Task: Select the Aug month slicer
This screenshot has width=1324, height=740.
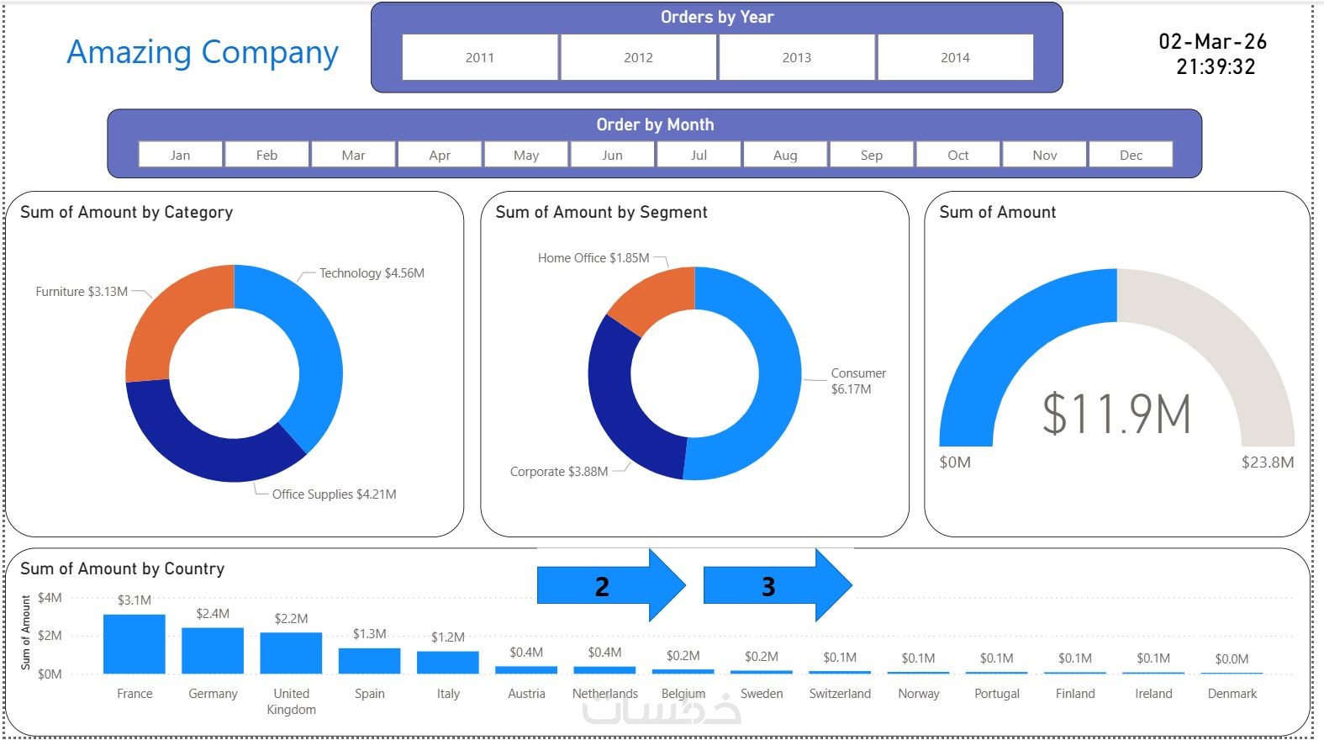Action: [x=785, y=155]
